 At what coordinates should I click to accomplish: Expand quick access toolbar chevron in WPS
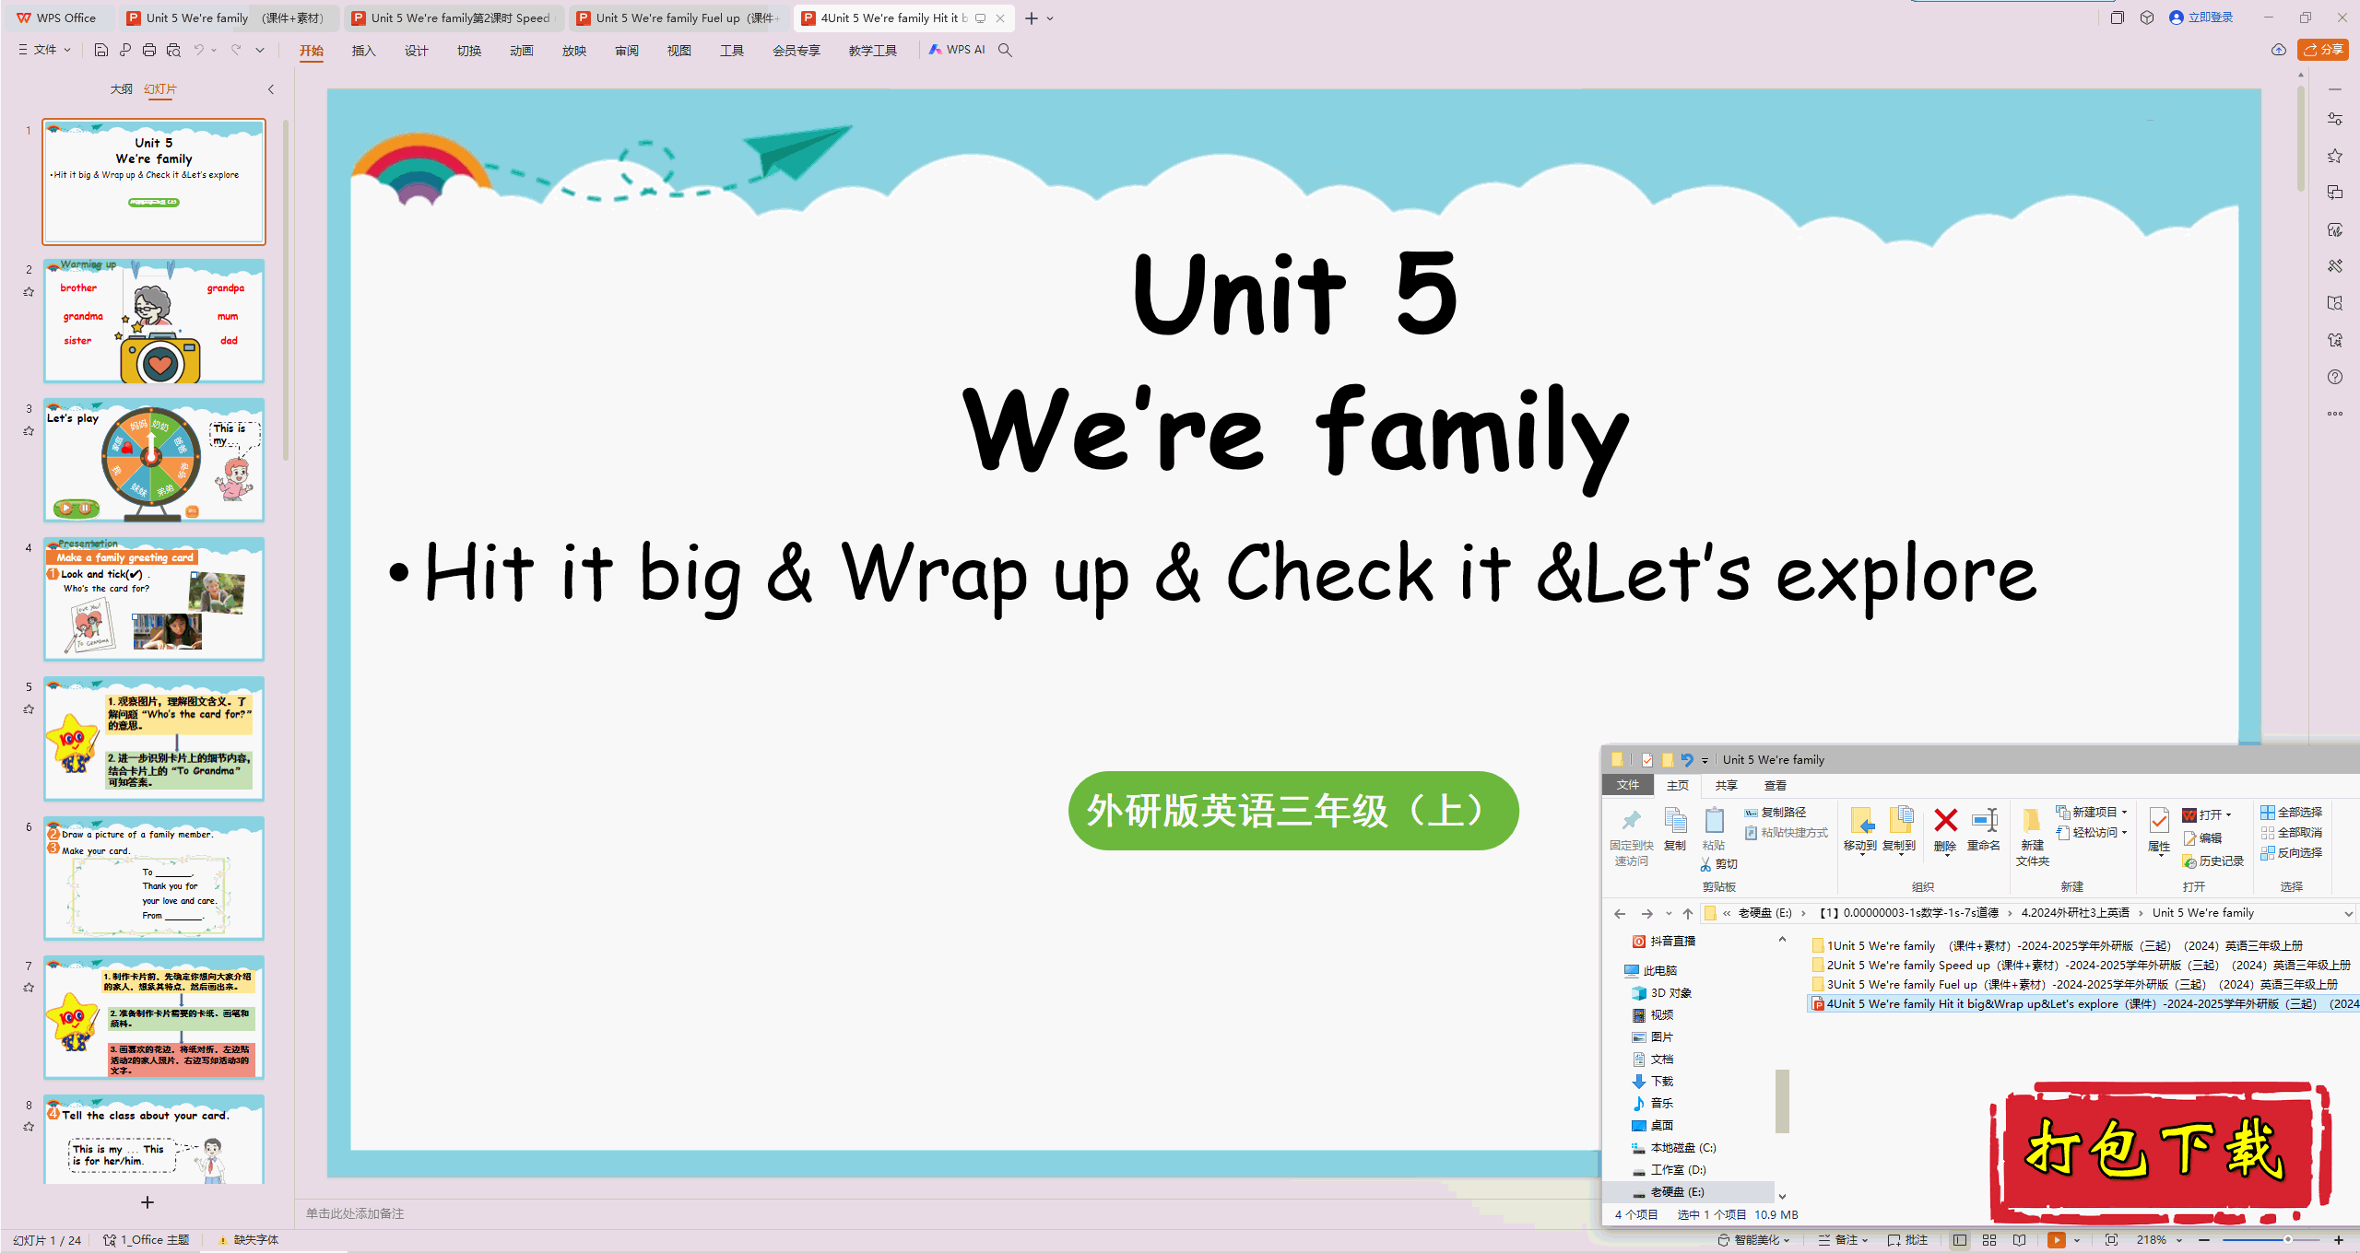pos(260,50)
